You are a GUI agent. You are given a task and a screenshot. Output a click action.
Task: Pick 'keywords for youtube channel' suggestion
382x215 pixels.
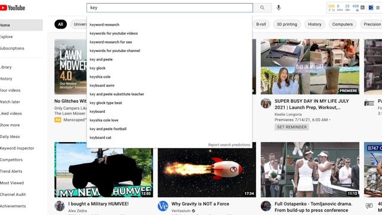click(x=170, y=51)
